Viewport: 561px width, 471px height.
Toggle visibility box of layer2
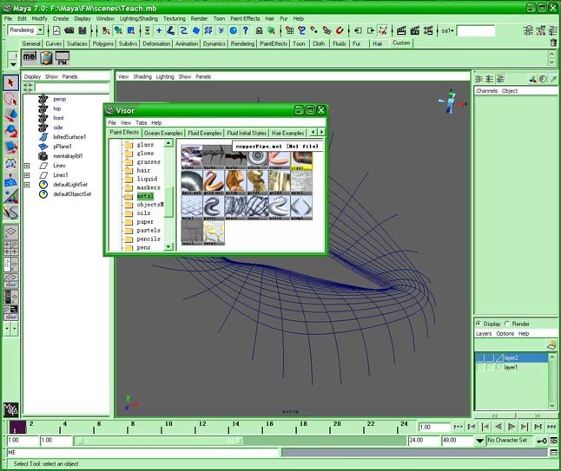click(480, 357)
